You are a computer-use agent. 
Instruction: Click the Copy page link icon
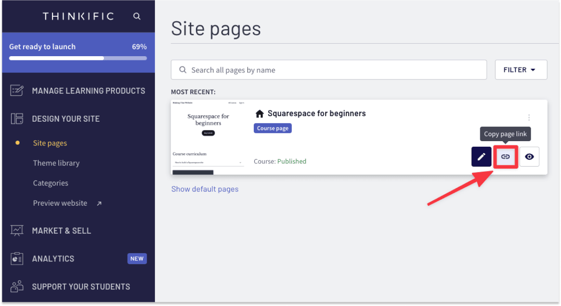point(505,156)
